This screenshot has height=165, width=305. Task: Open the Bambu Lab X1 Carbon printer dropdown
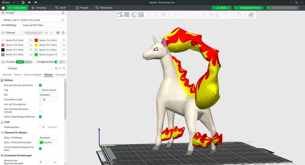(x=31, y=20)
